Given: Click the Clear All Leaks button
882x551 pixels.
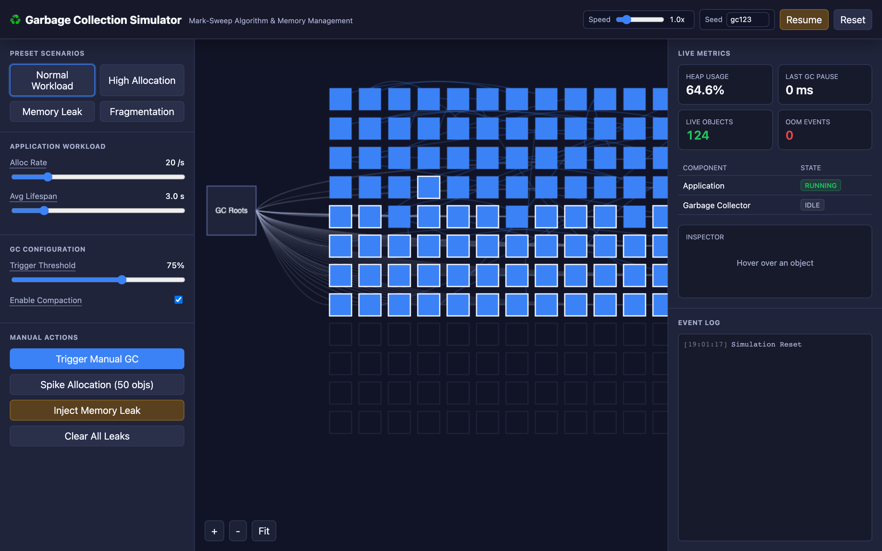Looking at the screenshot, I should [97, 436].
